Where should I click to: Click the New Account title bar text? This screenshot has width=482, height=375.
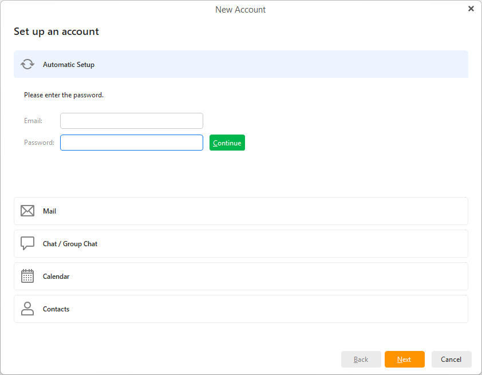[x=240, y=9]
